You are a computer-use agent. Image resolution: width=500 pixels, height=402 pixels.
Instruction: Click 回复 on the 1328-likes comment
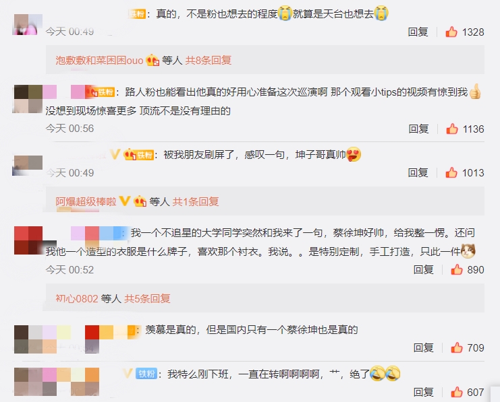coord(418,32)
